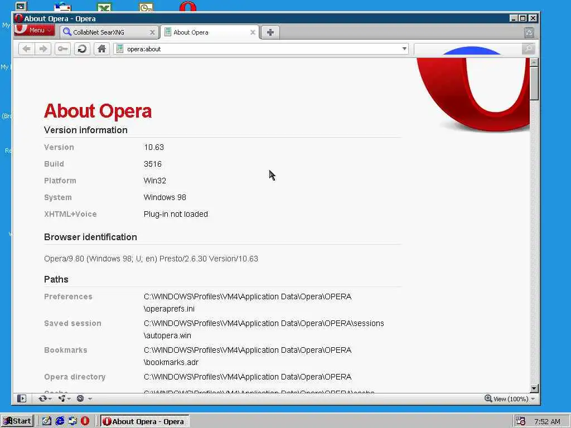Viewport: 571px width, 428px height.
Task: Open the Windows Start button
Action: tap(17, 421)
